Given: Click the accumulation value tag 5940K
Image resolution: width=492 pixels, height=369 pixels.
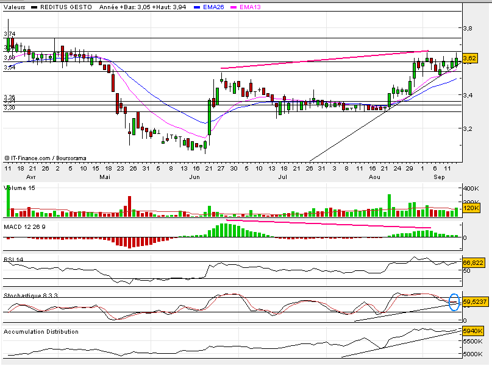Looking at the screenshot, I should [x=473, y=331].
